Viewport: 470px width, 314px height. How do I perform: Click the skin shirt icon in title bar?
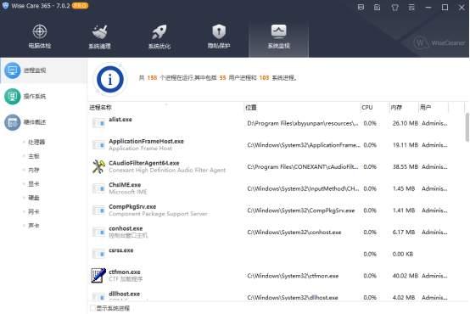point(395,7)
